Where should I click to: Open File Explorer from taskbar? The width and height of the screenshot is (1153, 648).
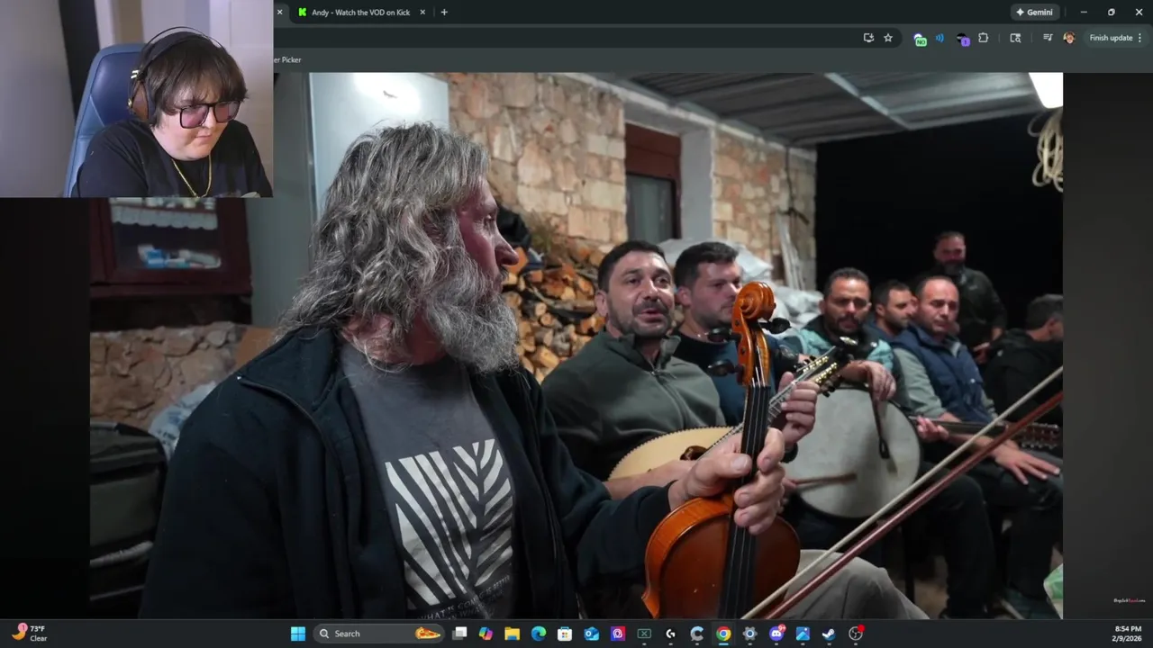coord(513,634)
